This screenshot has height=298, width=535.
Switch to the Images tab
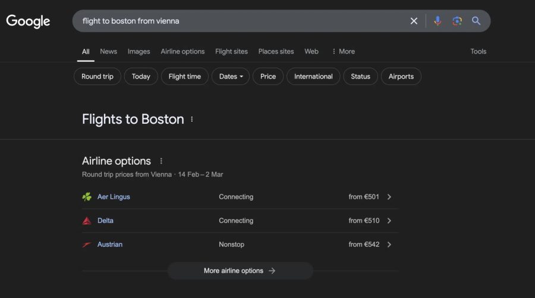[139, 52]
